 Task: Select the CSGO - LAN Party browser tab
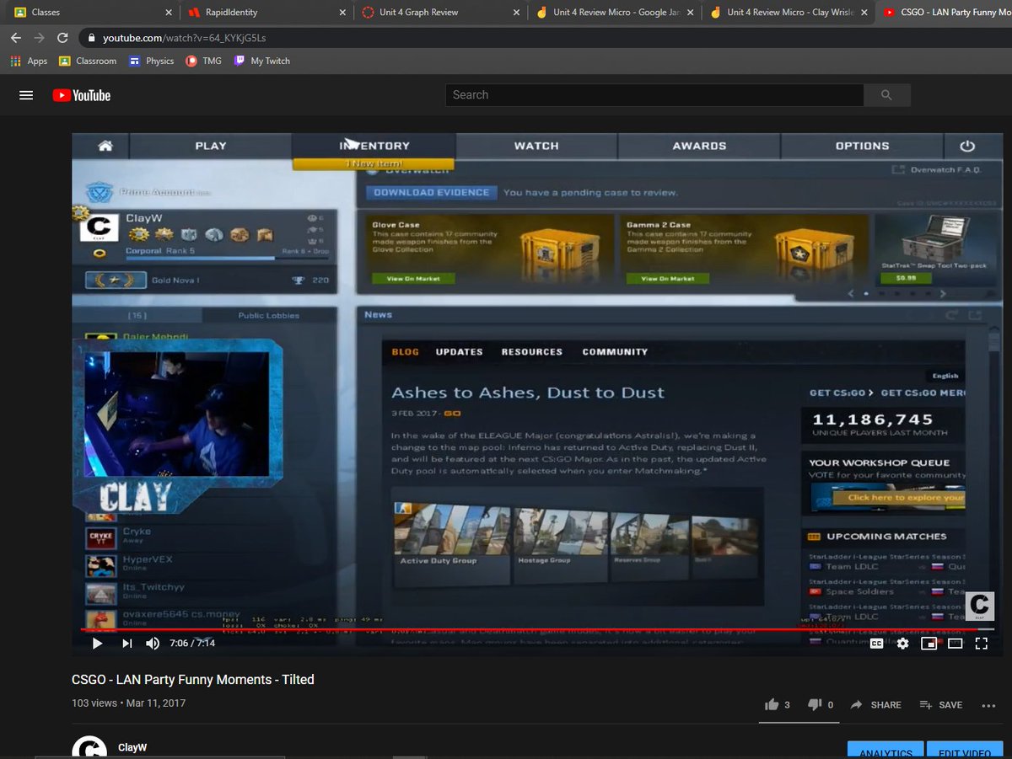945,13
